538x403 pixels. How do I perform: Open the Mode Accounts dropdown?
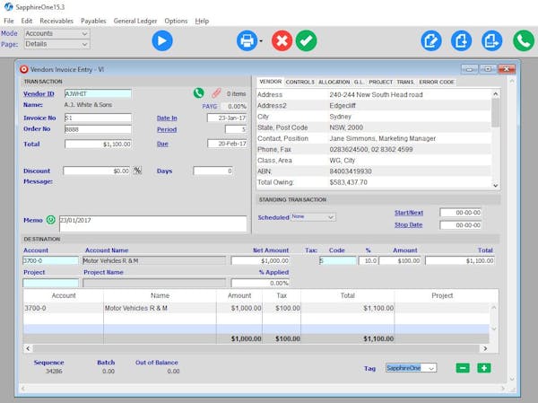point(56,33)
